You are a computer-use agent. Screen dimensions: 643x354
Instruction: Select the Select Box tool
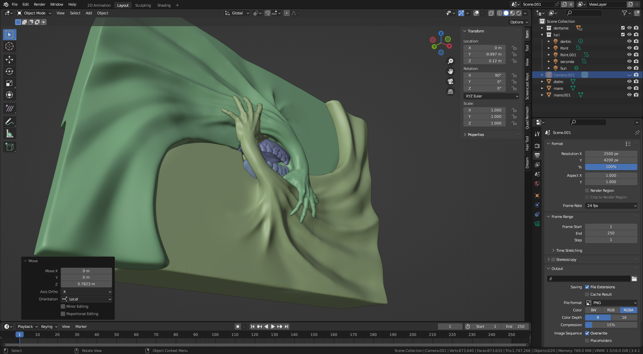(9, 34)
